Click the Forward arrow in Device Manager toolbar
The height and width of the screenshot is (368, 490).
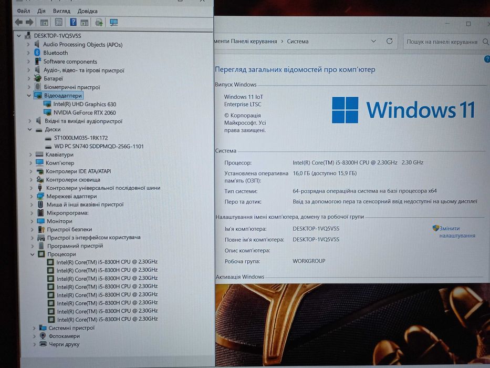click(x=30, y=22)
